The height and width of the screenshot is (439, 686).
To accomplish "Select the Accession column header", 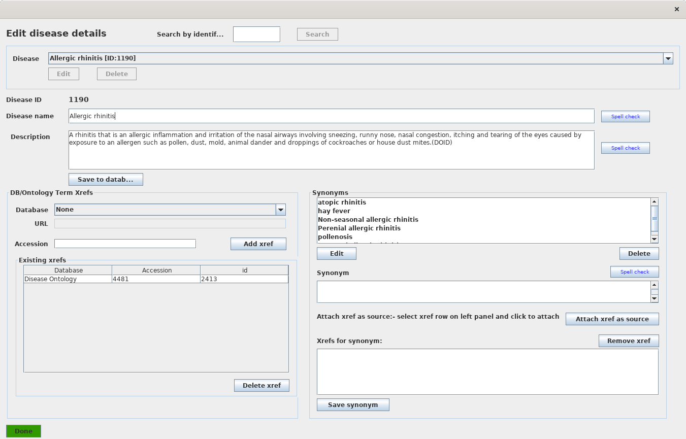I will point(156,271).
